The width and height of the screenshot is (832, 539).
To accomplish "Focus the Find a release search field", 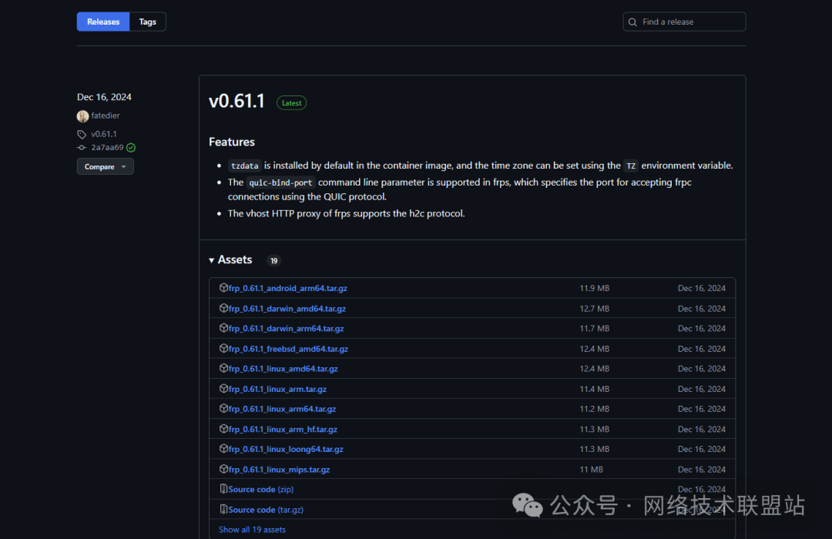I will point(684,22).
